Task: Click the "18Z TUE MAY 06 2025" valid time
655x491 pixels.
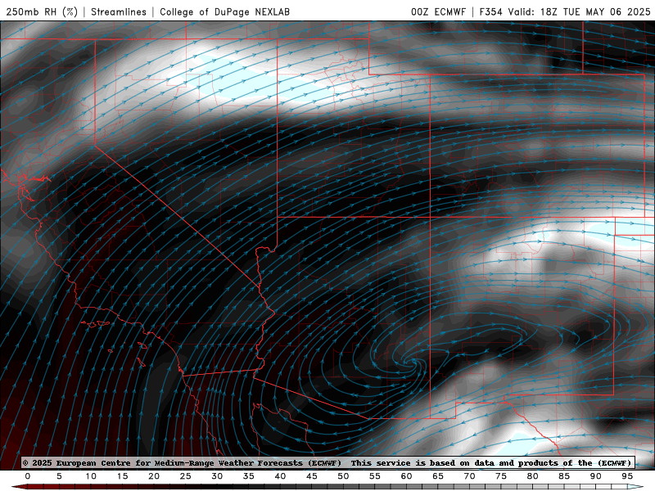Action: [595, 11]
